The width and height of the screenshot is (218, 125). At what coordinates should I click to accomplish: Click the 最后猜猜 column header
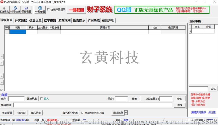(173, 27)
